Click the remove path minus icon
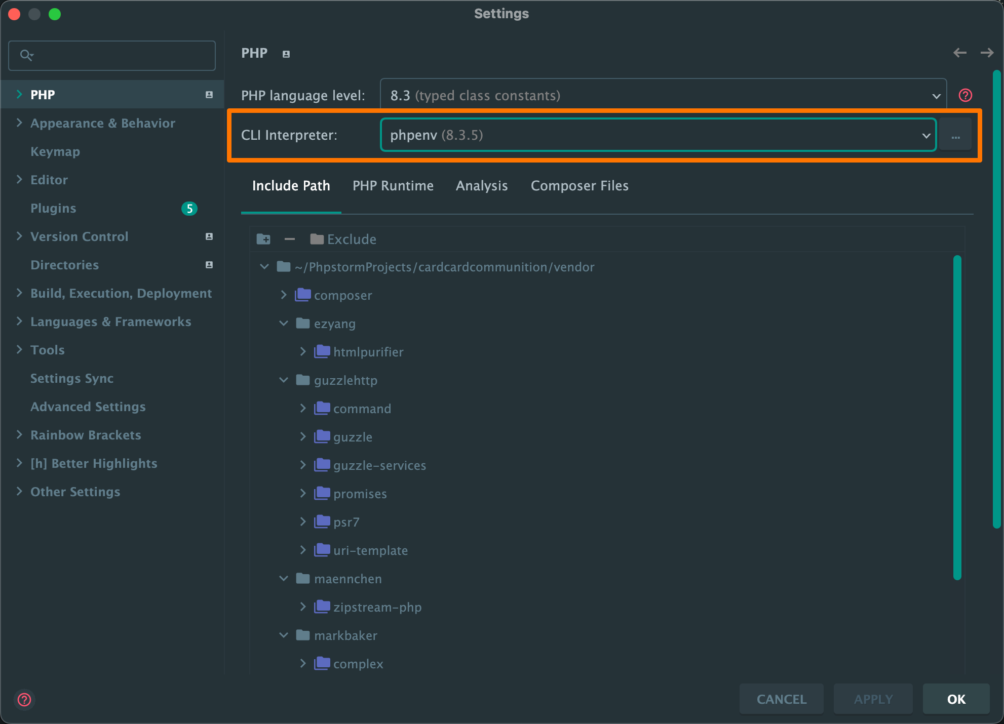This screenshot has height=724, width=1004. [290, 239]
